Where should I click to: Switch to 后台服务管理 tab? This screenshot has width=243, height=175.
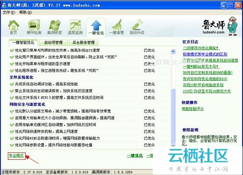point(83,43)
